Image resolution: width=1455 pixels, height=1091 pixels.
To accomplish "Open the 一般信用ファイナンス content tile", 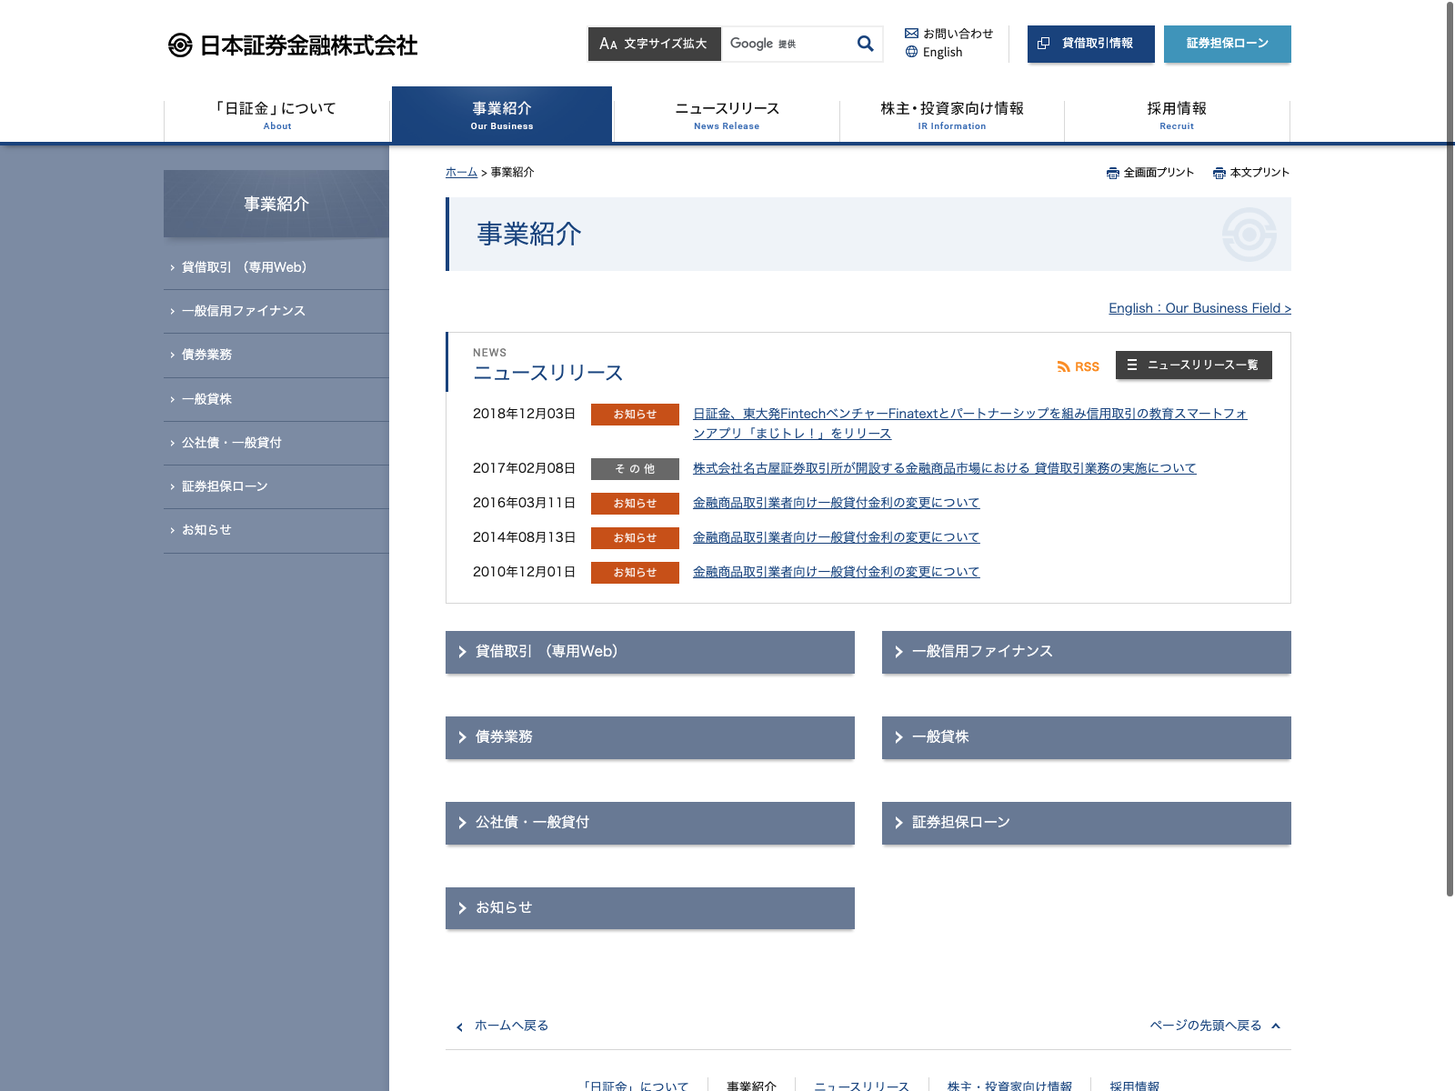I will (x=1086, y=652).
